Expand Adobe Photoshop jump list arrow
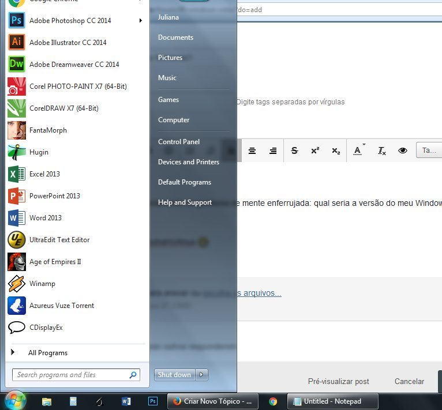Image resolution: width=442 pixels, height=410 pixels. (x=141, y=21)
